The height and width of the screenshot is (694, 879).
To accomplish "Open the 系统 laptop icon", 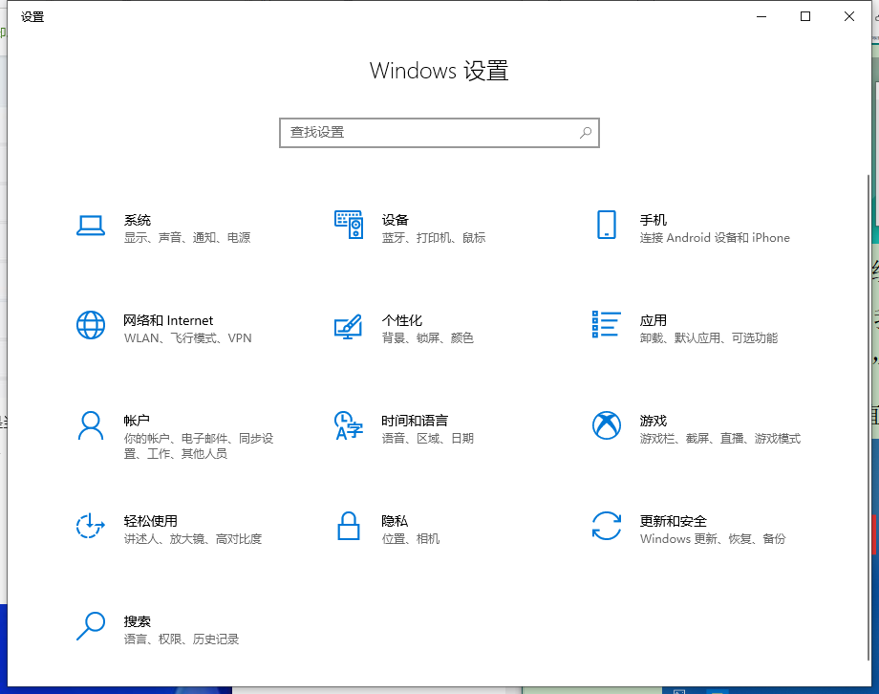I will point(90,226).
